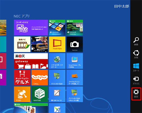Open the landscape photo tile at left edge
This screenshot has height=113, width=142.
point(3,28)
